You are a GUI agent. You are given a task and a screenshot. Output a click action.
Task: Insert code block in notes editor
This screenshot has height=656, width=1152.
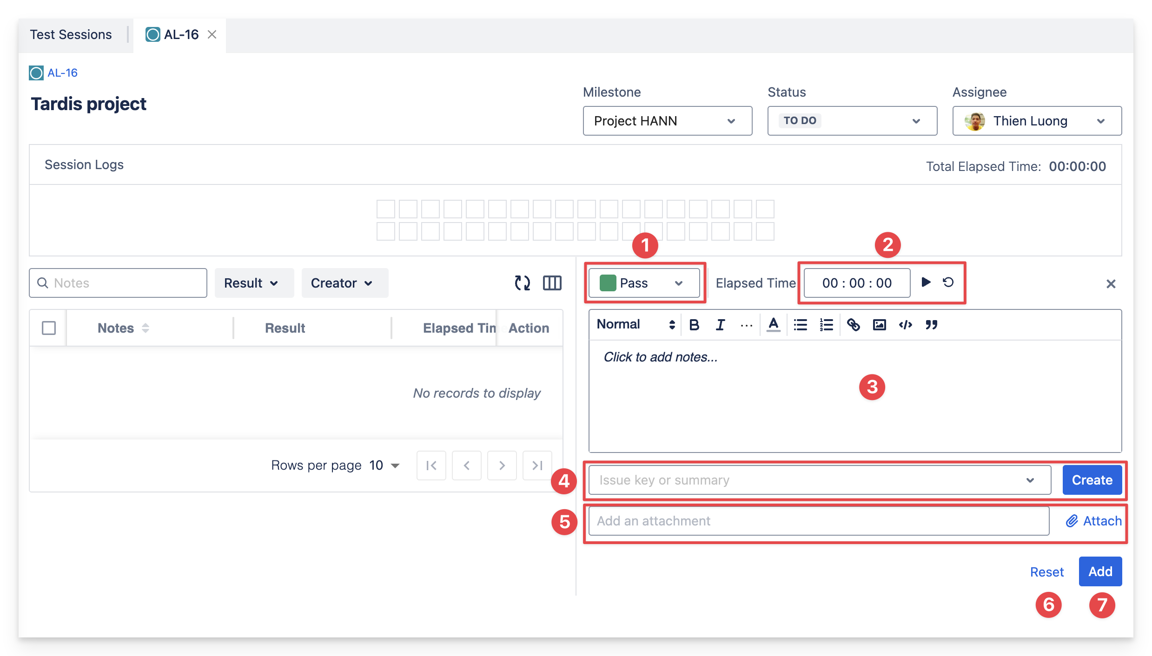905,325
